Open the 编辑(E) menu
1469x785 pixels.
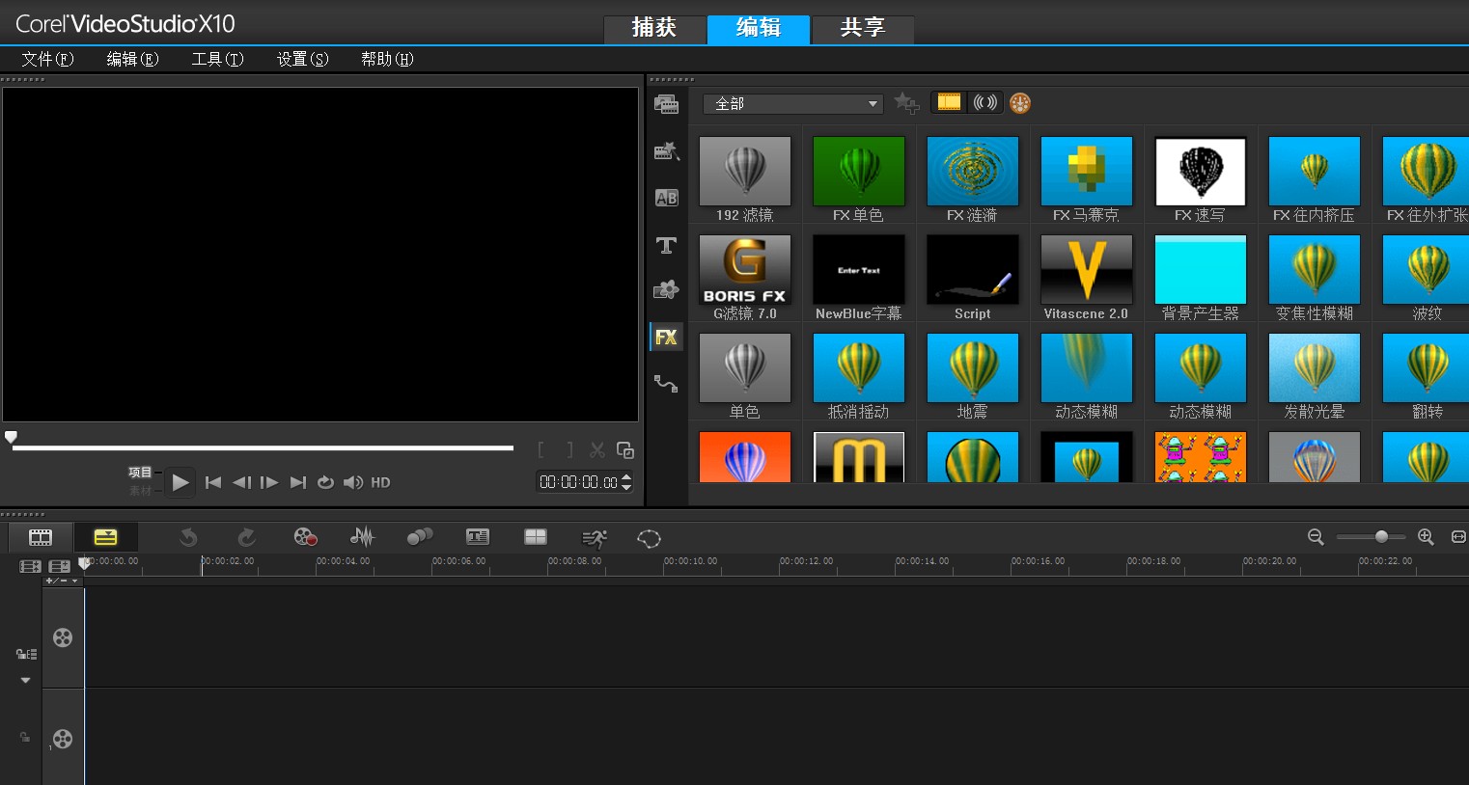(132, 59)
